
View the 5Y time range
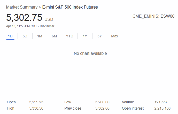tap(99, 36)
